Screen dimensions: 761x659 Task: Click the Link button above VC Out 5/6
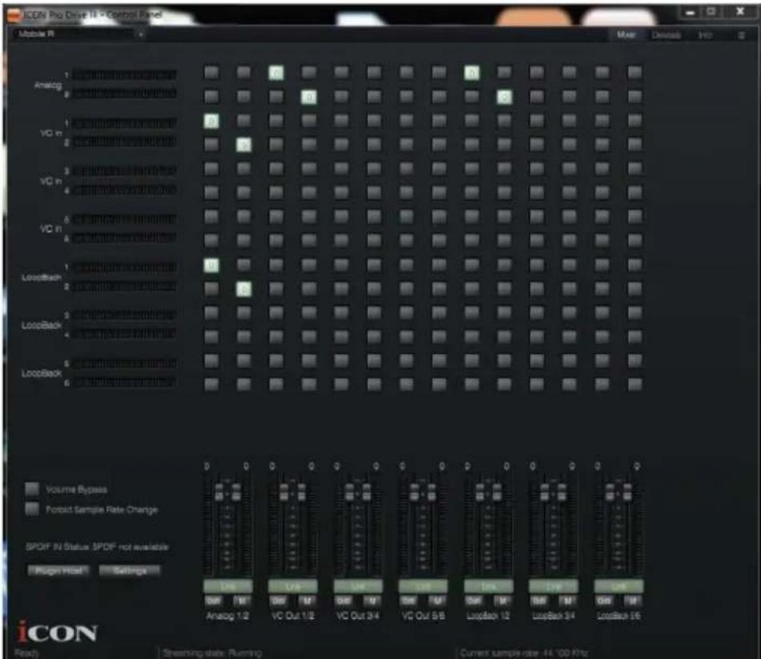pyautogui.click(x=423, y=586)
